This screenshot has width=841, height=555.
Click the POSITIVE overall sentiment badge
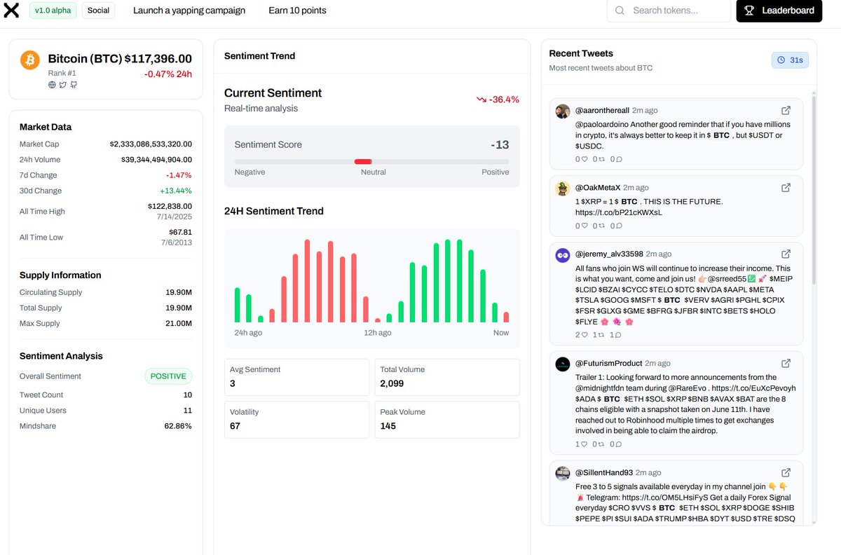pos(168,376)
